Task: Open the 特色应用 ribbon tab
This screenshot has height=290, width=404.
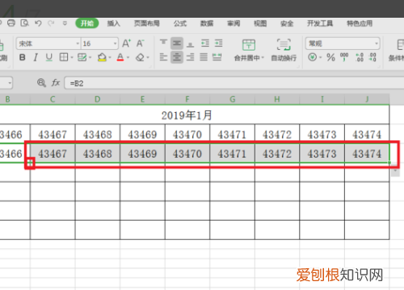Action: (x=360, y=23)
